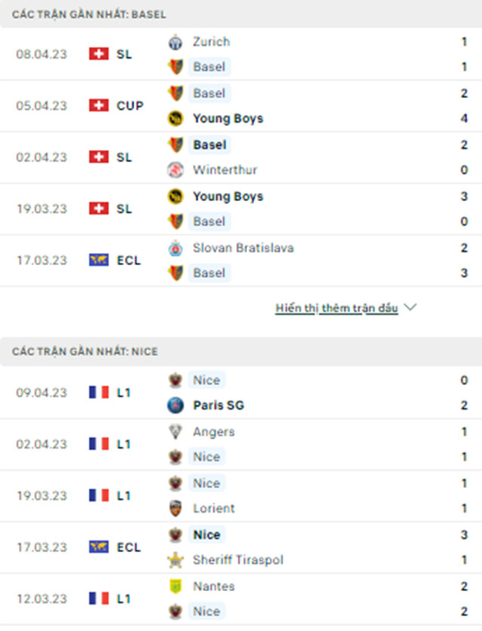Viewport: 482px width, 631px height.
Task: Click the Sheriff Tiraspol star crest
Action: click(175, 560)
